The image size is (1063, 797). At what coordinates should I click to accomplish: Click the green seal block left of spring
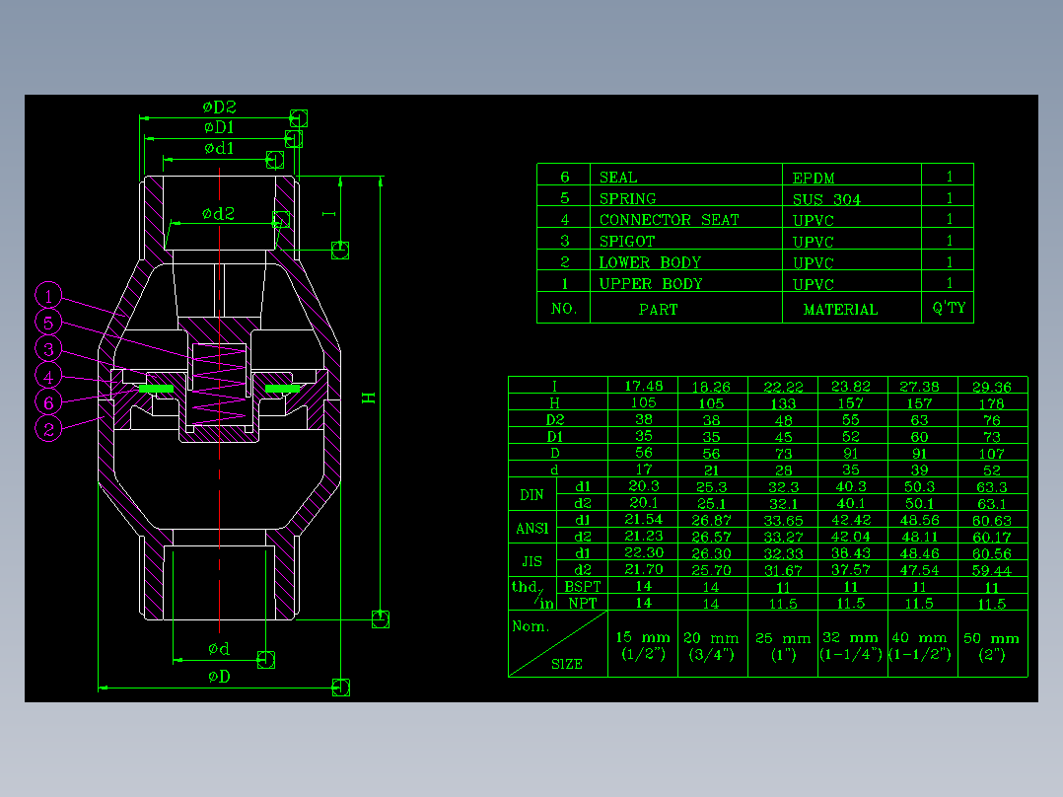(x=157, y=389)
